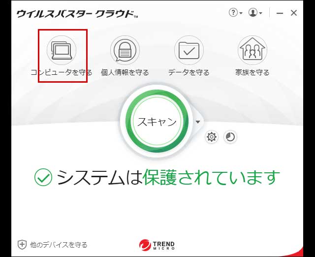This screenshot has height=257, width=315.
Task: Open the データを守る folder checkmark icon
Action: point(189,50)
